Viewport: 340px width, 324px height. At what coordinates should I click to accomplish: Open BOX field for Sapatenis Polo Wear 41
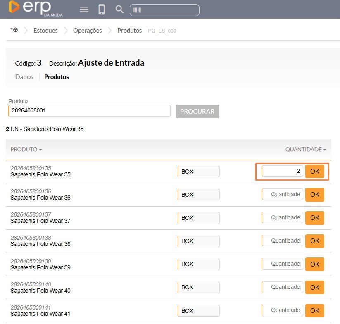click(199, 310)
